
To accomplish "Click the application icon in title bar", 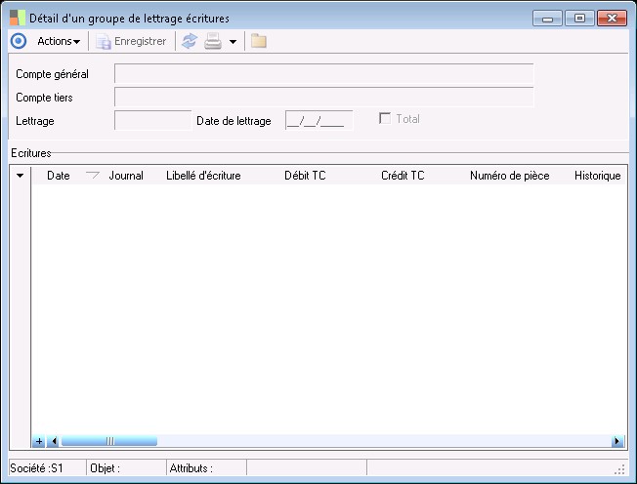I will [x=18, y=18].
